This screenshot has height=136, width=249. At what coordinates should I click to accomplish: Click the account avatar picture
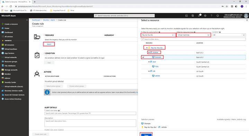click(246, 16)
